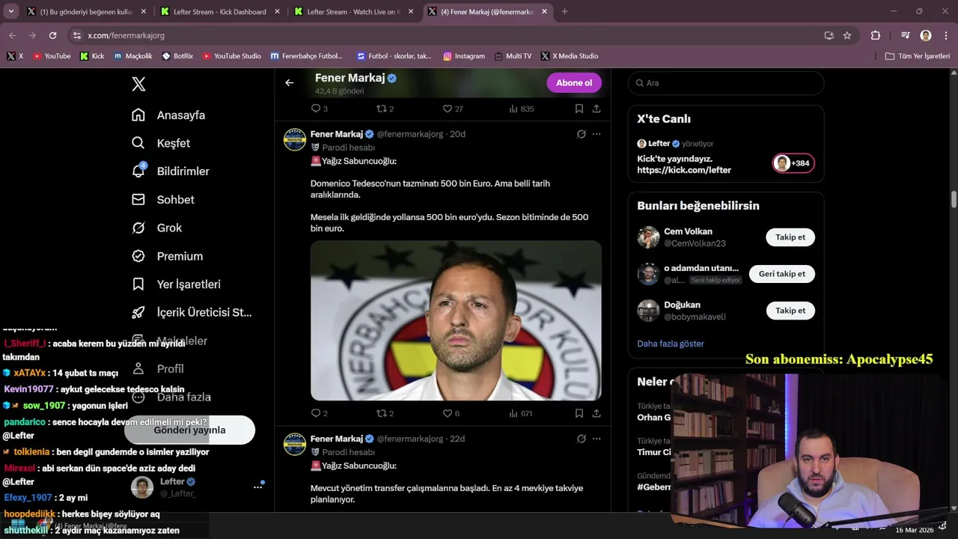View analytics of post with 835 views
This screenshot has width=958, height=539.
click(521, 109)
